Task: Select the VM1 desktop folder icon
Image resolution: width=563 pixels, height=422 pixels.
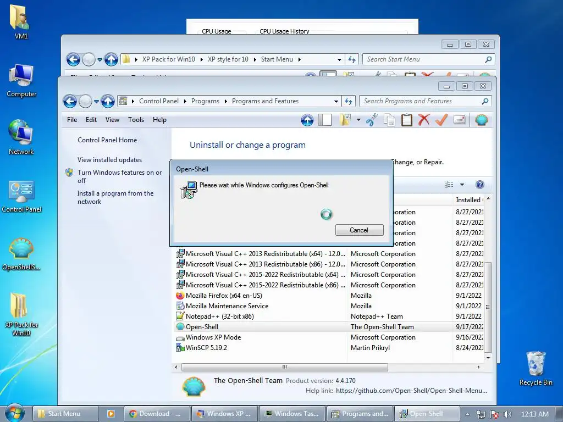Action: coord(21,23)
